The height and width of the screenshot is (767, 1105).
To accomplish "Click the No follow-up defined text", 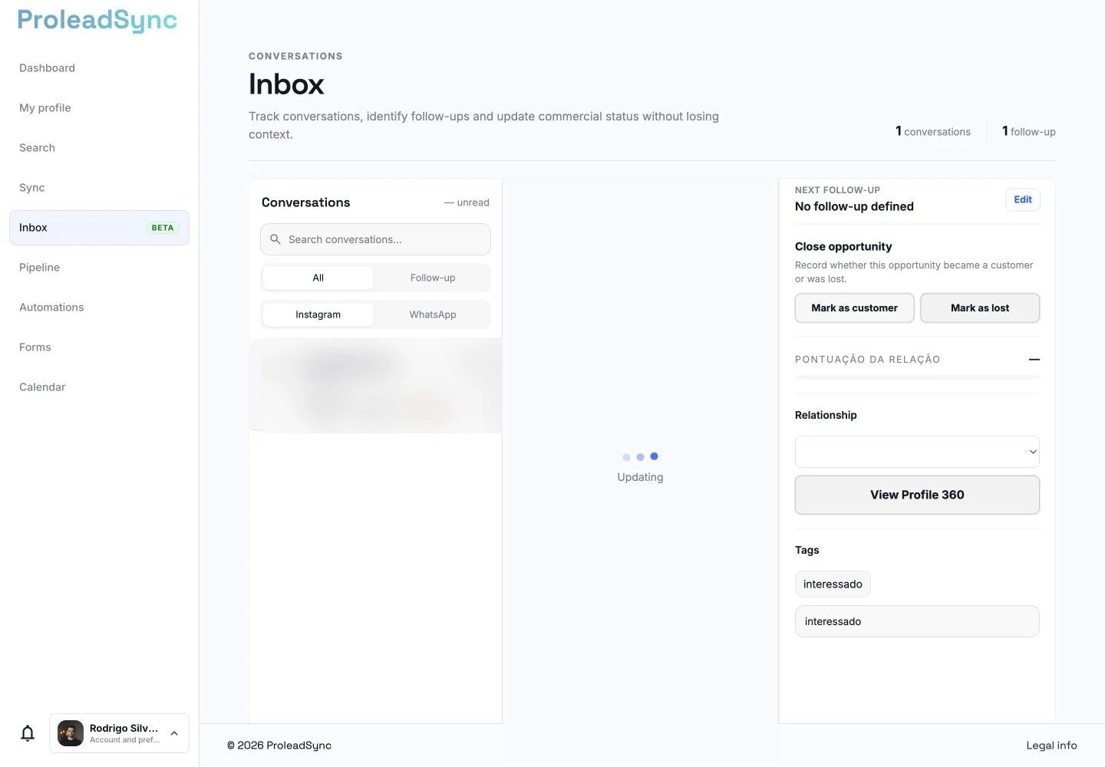I will pos(854,206).
